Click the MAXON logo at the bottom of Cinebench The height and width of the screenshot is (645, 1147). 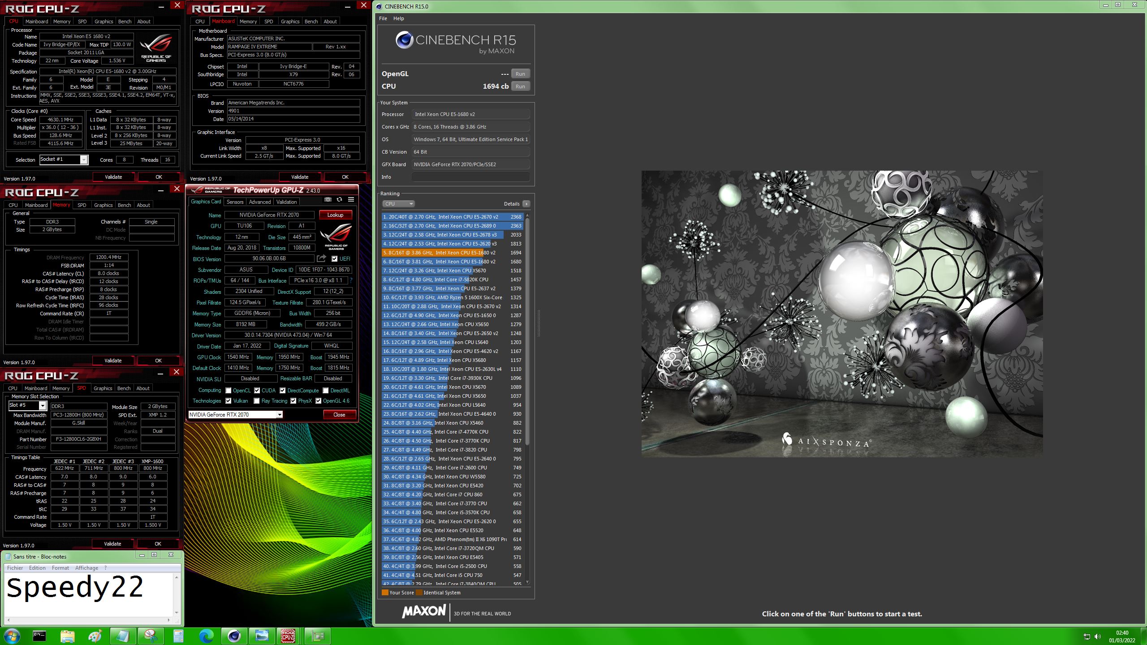click(424, 611)
